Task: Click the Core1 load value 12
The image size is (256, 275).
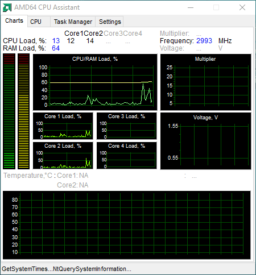Action: (71, 41)
